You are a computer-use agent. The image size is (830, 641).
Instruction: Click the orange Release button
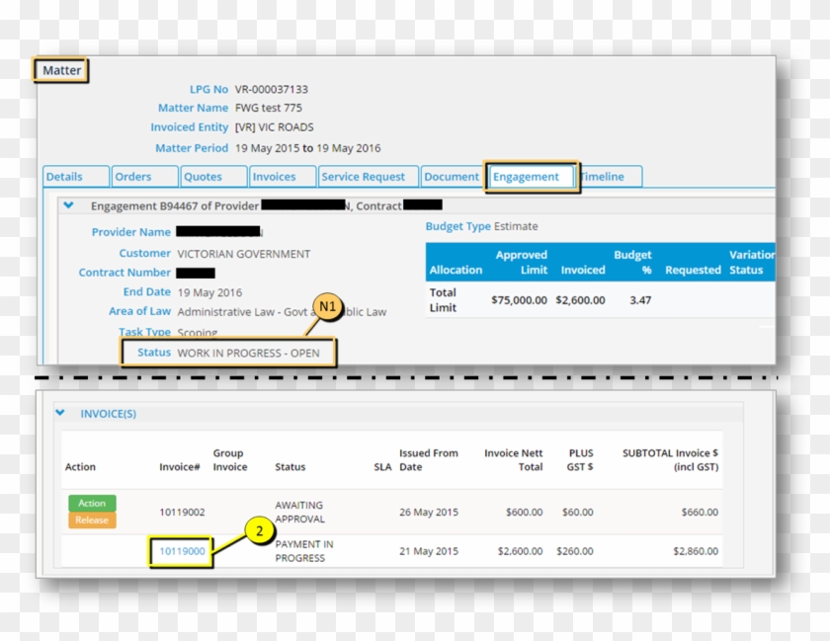pos(92,519)
